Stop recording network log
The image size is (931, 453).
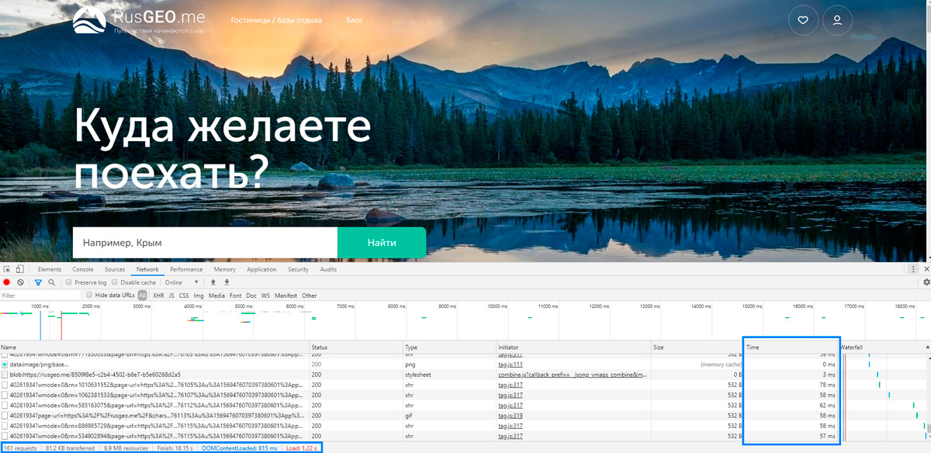pyautogui.click(x=6, y=282)
